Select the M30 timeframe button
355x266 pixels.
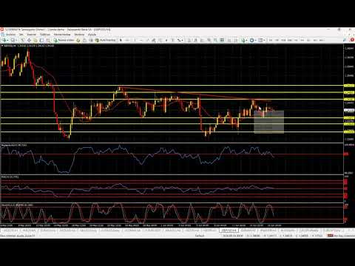coord(290,40)
